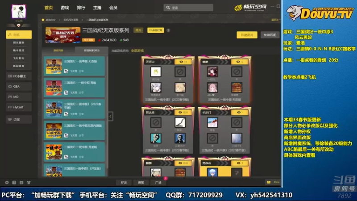This screenshot has height=201, width=357.
Task: Click the 游戏大厅 breadcrumb link
Action: 50,20
